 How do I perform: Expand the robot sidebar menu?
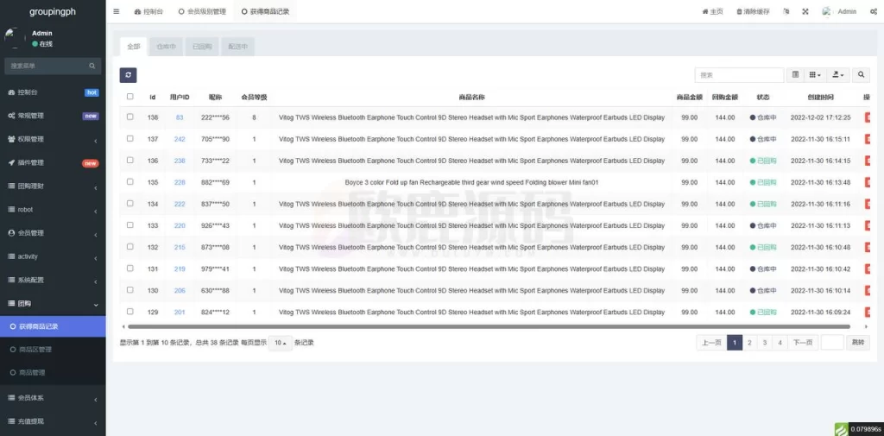click(53, 210)
